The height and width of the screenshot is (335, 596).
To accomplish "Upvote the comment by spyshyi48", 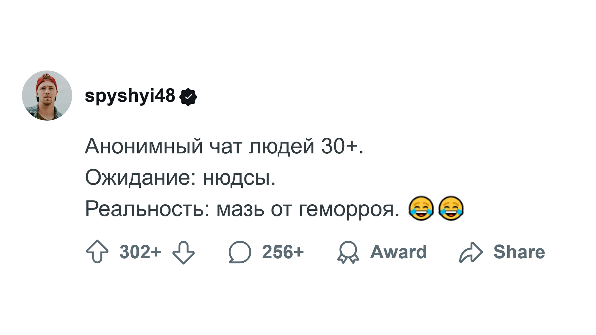I will point(97,252).
